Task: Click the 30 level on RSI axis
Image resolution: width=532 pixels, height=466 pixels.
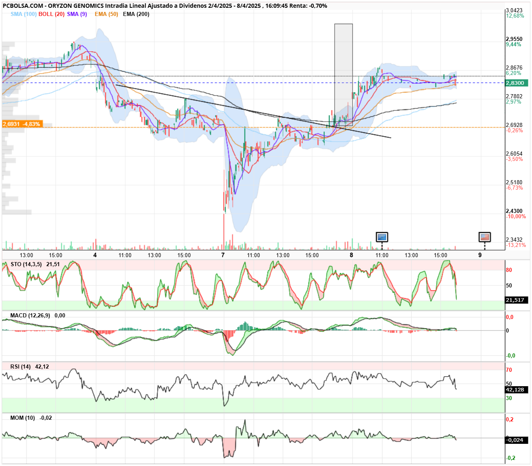Action: point(509,398)
